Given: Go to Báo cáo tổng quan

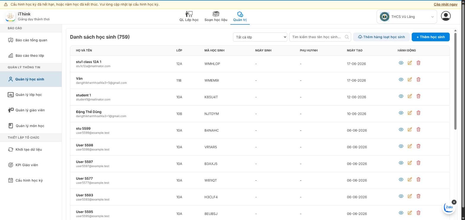Looking at the screenshot, I should pyautogui.click(x=31, y=40).
